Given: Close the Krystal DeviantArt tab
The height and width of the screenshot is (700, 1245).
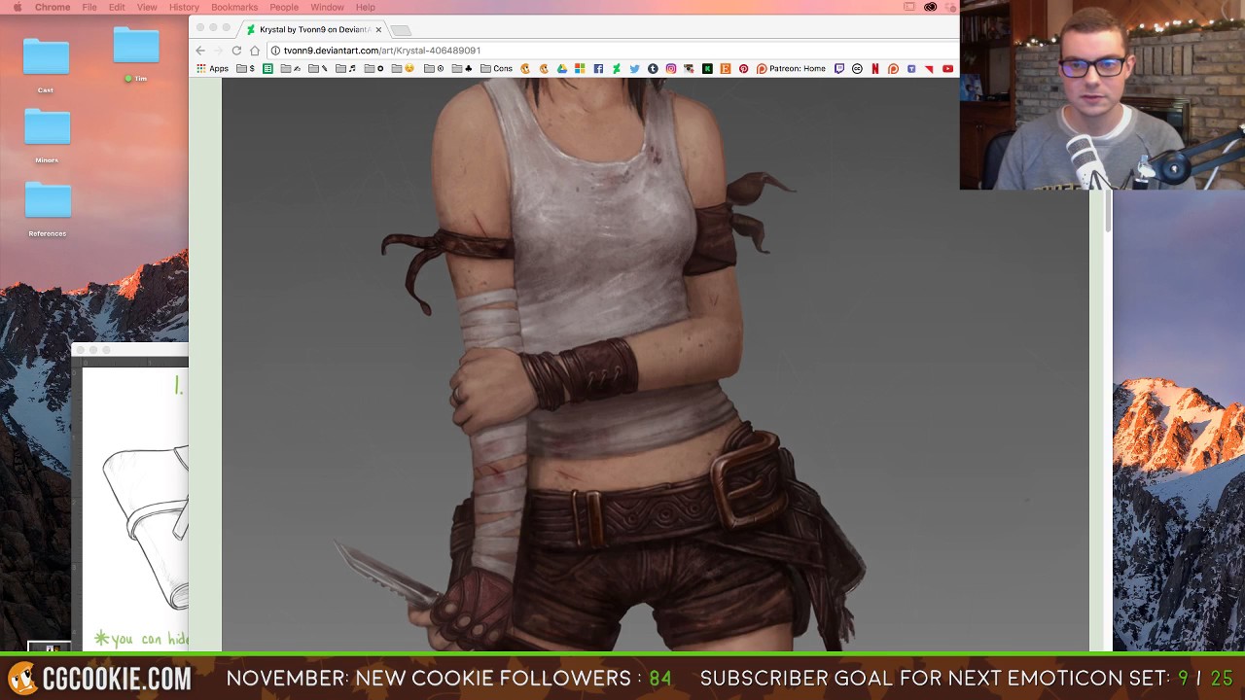Looking at the screenshot, I should click(x=378, y=29).
